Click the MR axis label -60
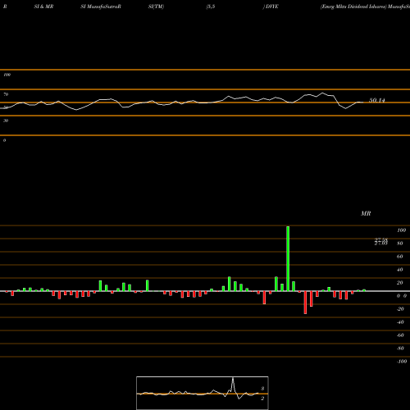410x410 pixels. coord(400,335)
